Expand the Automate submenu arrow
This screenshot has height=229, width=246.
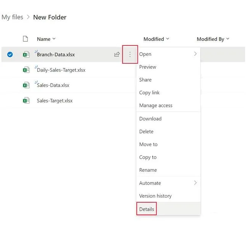point(195,183)
